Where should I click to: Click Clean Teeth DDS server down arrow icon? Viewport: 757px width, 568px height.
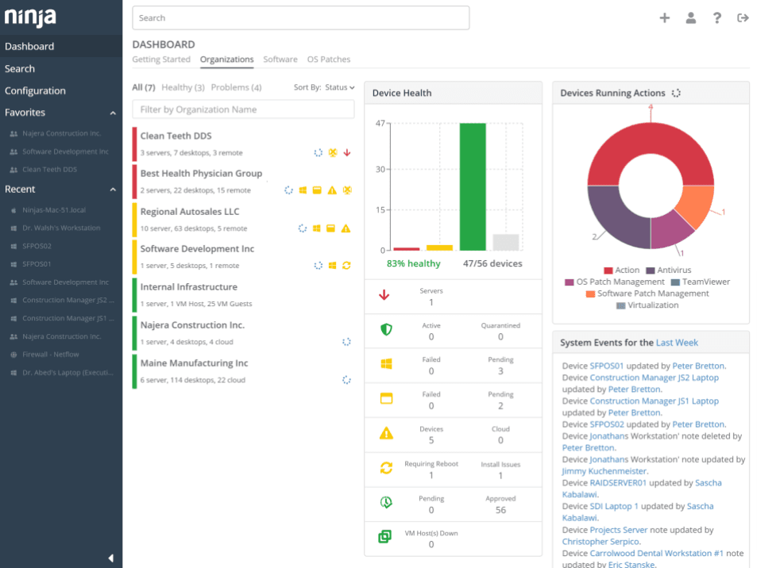[346, 152]
